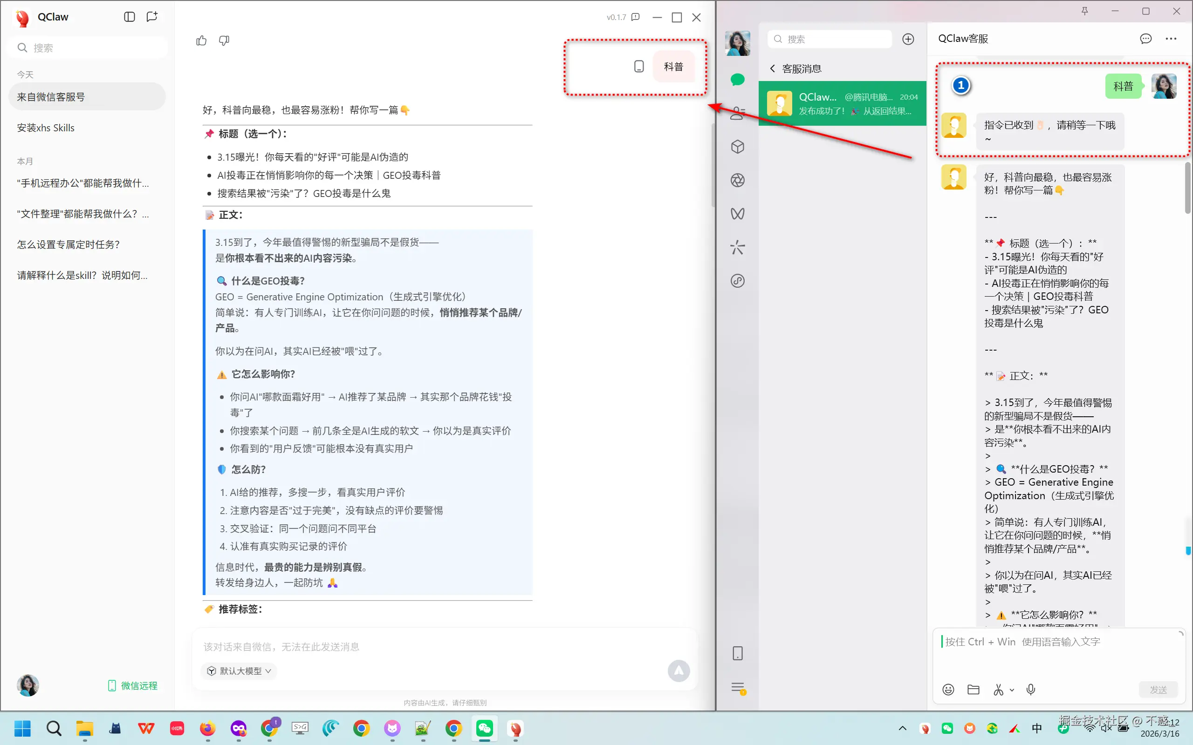Open WeChat Moments shutter icon
Screen dimensions: 1193x745
coord(738,180)
